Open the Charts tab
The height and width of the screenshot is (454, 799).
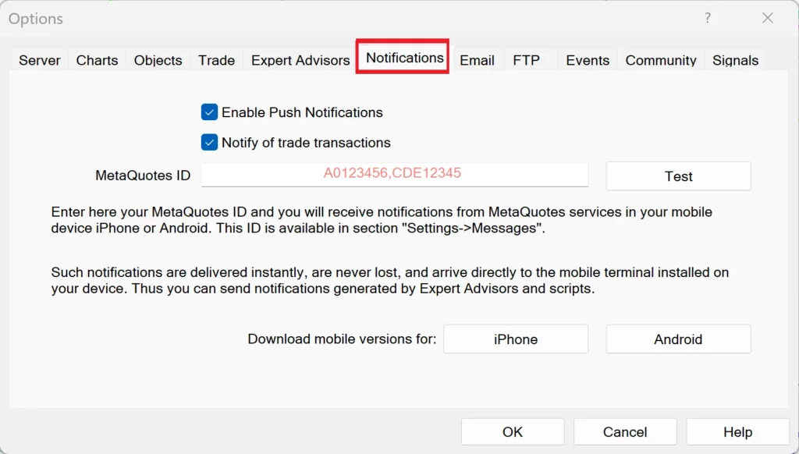point(97,60)
